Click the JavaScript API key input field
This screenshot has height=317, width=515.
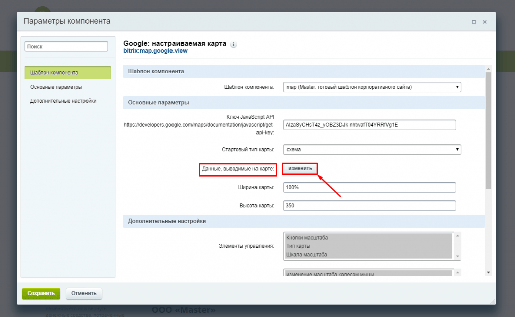369,125
